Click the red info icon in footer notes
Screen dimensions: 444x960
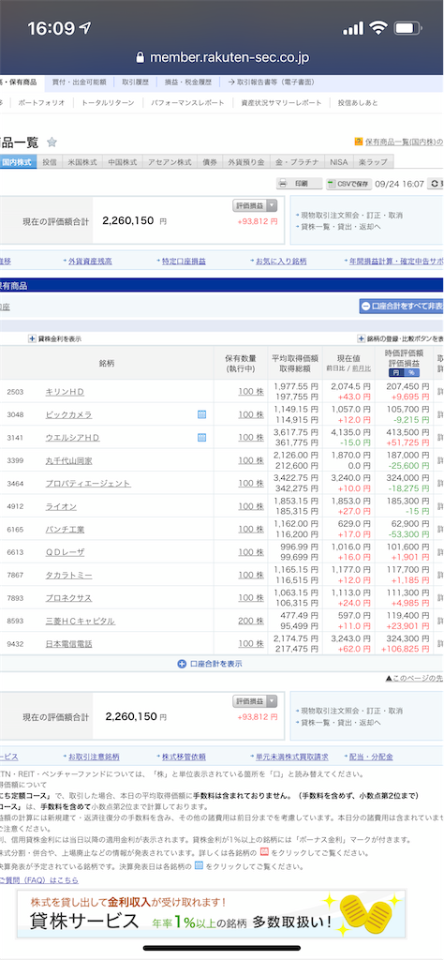click(265, 852)
